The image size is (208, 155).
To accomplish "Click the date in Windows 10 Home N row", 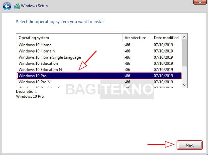I will tap(163, 51).
